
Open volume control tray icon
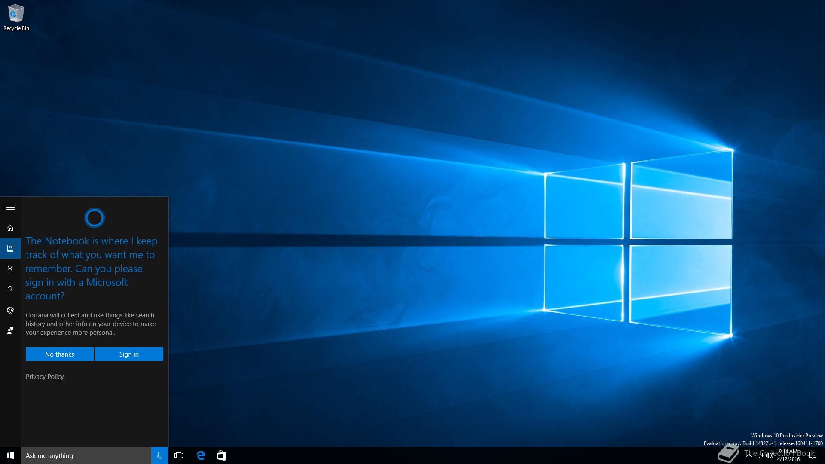(x=770, y=455)
